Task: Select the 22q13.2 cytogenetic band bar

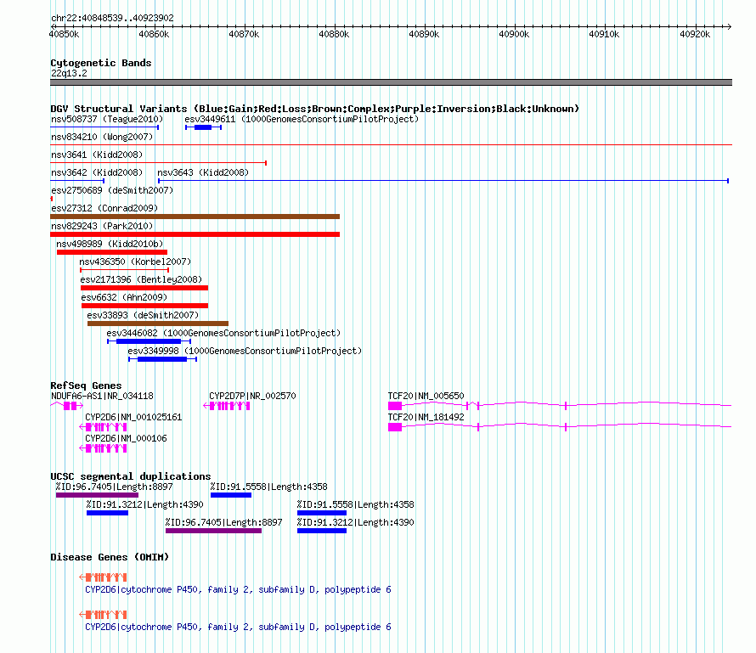Action: click(x=391, y=82)
